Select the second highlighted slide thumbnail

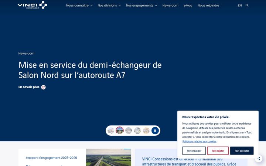click(x=120, y=131)
